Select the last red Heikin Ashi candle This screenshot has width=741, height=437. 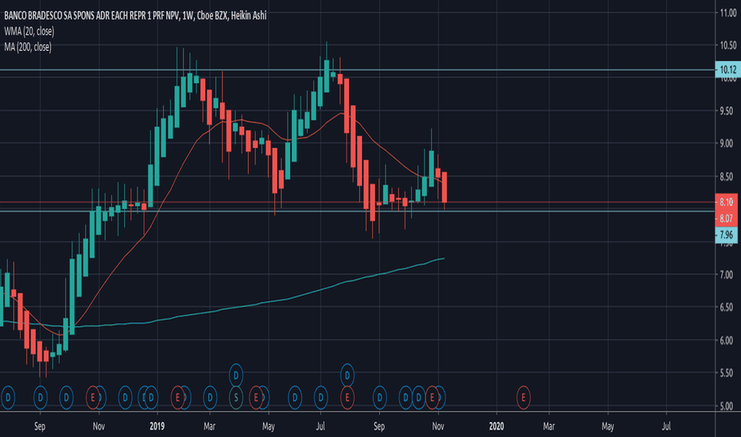(x=444, y=188)
